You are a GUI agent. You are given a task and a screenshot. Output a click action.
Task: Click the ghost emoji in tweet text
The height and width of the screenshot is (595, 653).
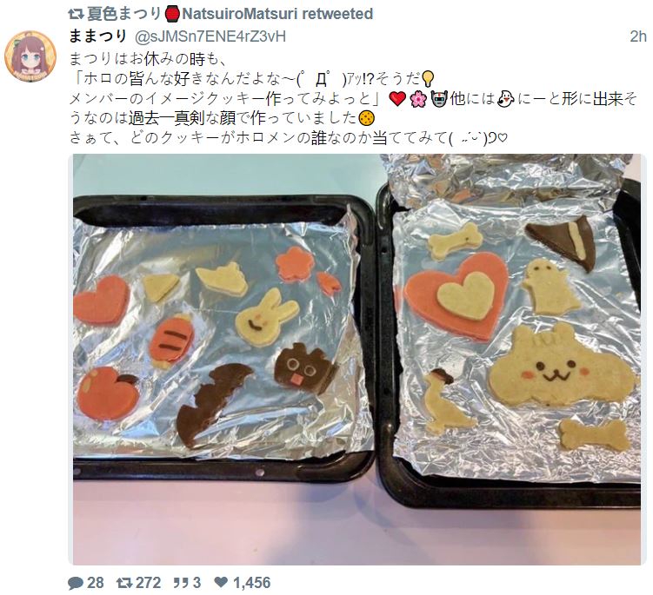coord(506,99)
